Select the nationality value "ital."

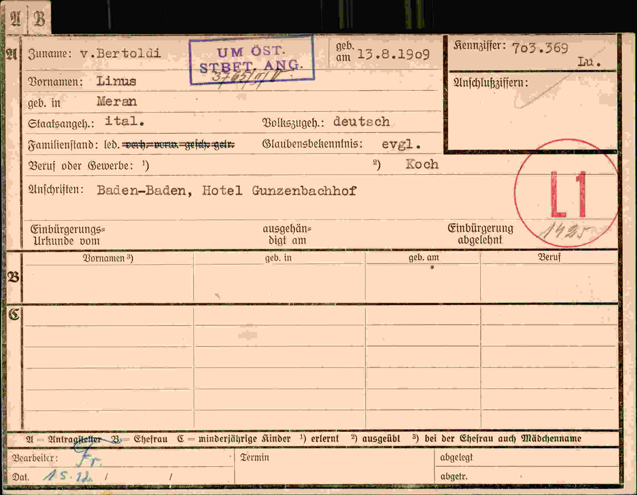click(125, 121)
